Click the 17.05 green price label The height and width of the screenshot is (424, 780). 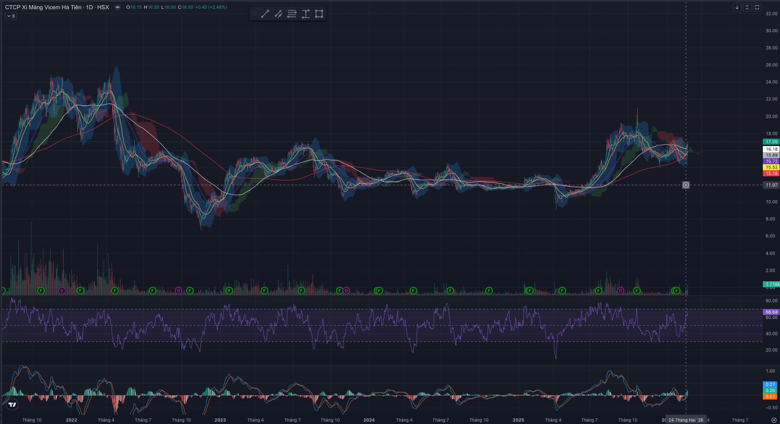click(771, 142)
